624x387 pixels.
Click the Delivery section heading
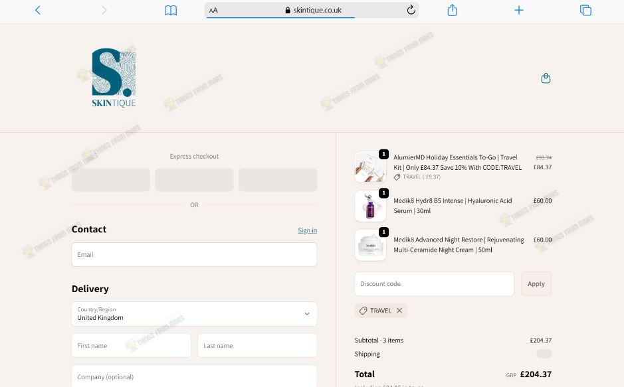coord(90,289)
